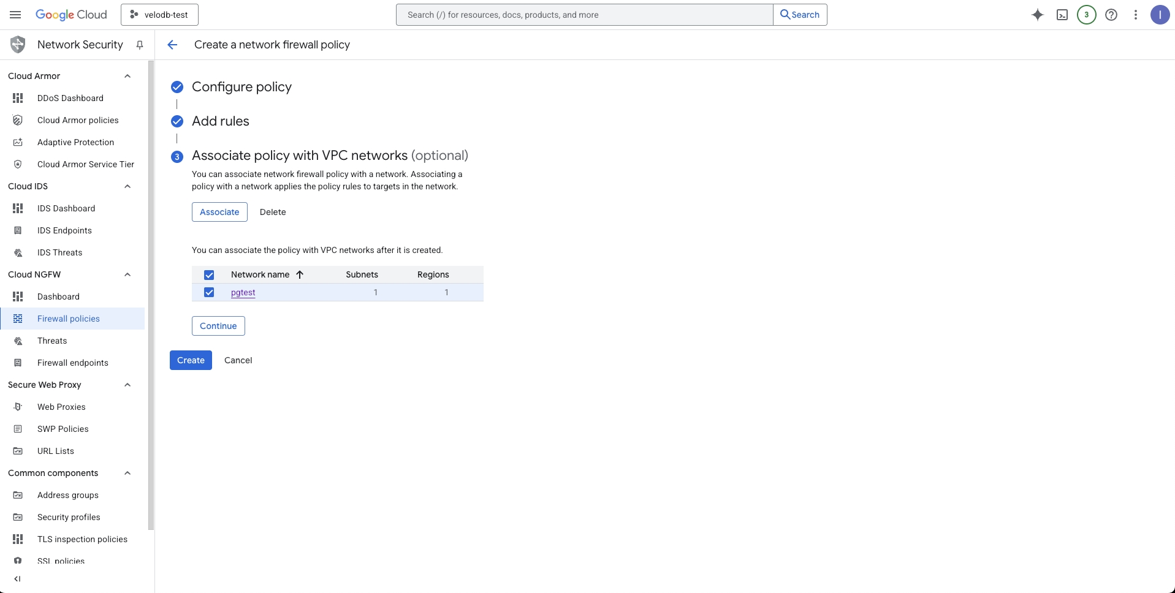Activate Cloud Shell terminal icon
This screenshot has height=593, width=1175.
(x=1062, y=15)
